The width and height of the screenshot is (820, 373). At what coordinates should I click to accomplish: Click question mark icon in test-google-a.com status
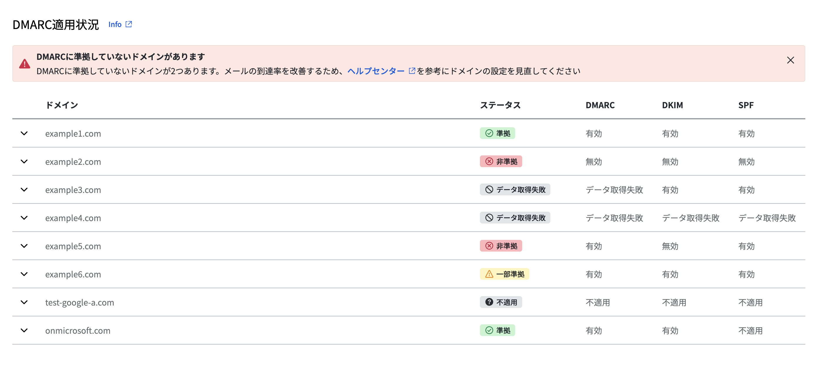[489, 302]
